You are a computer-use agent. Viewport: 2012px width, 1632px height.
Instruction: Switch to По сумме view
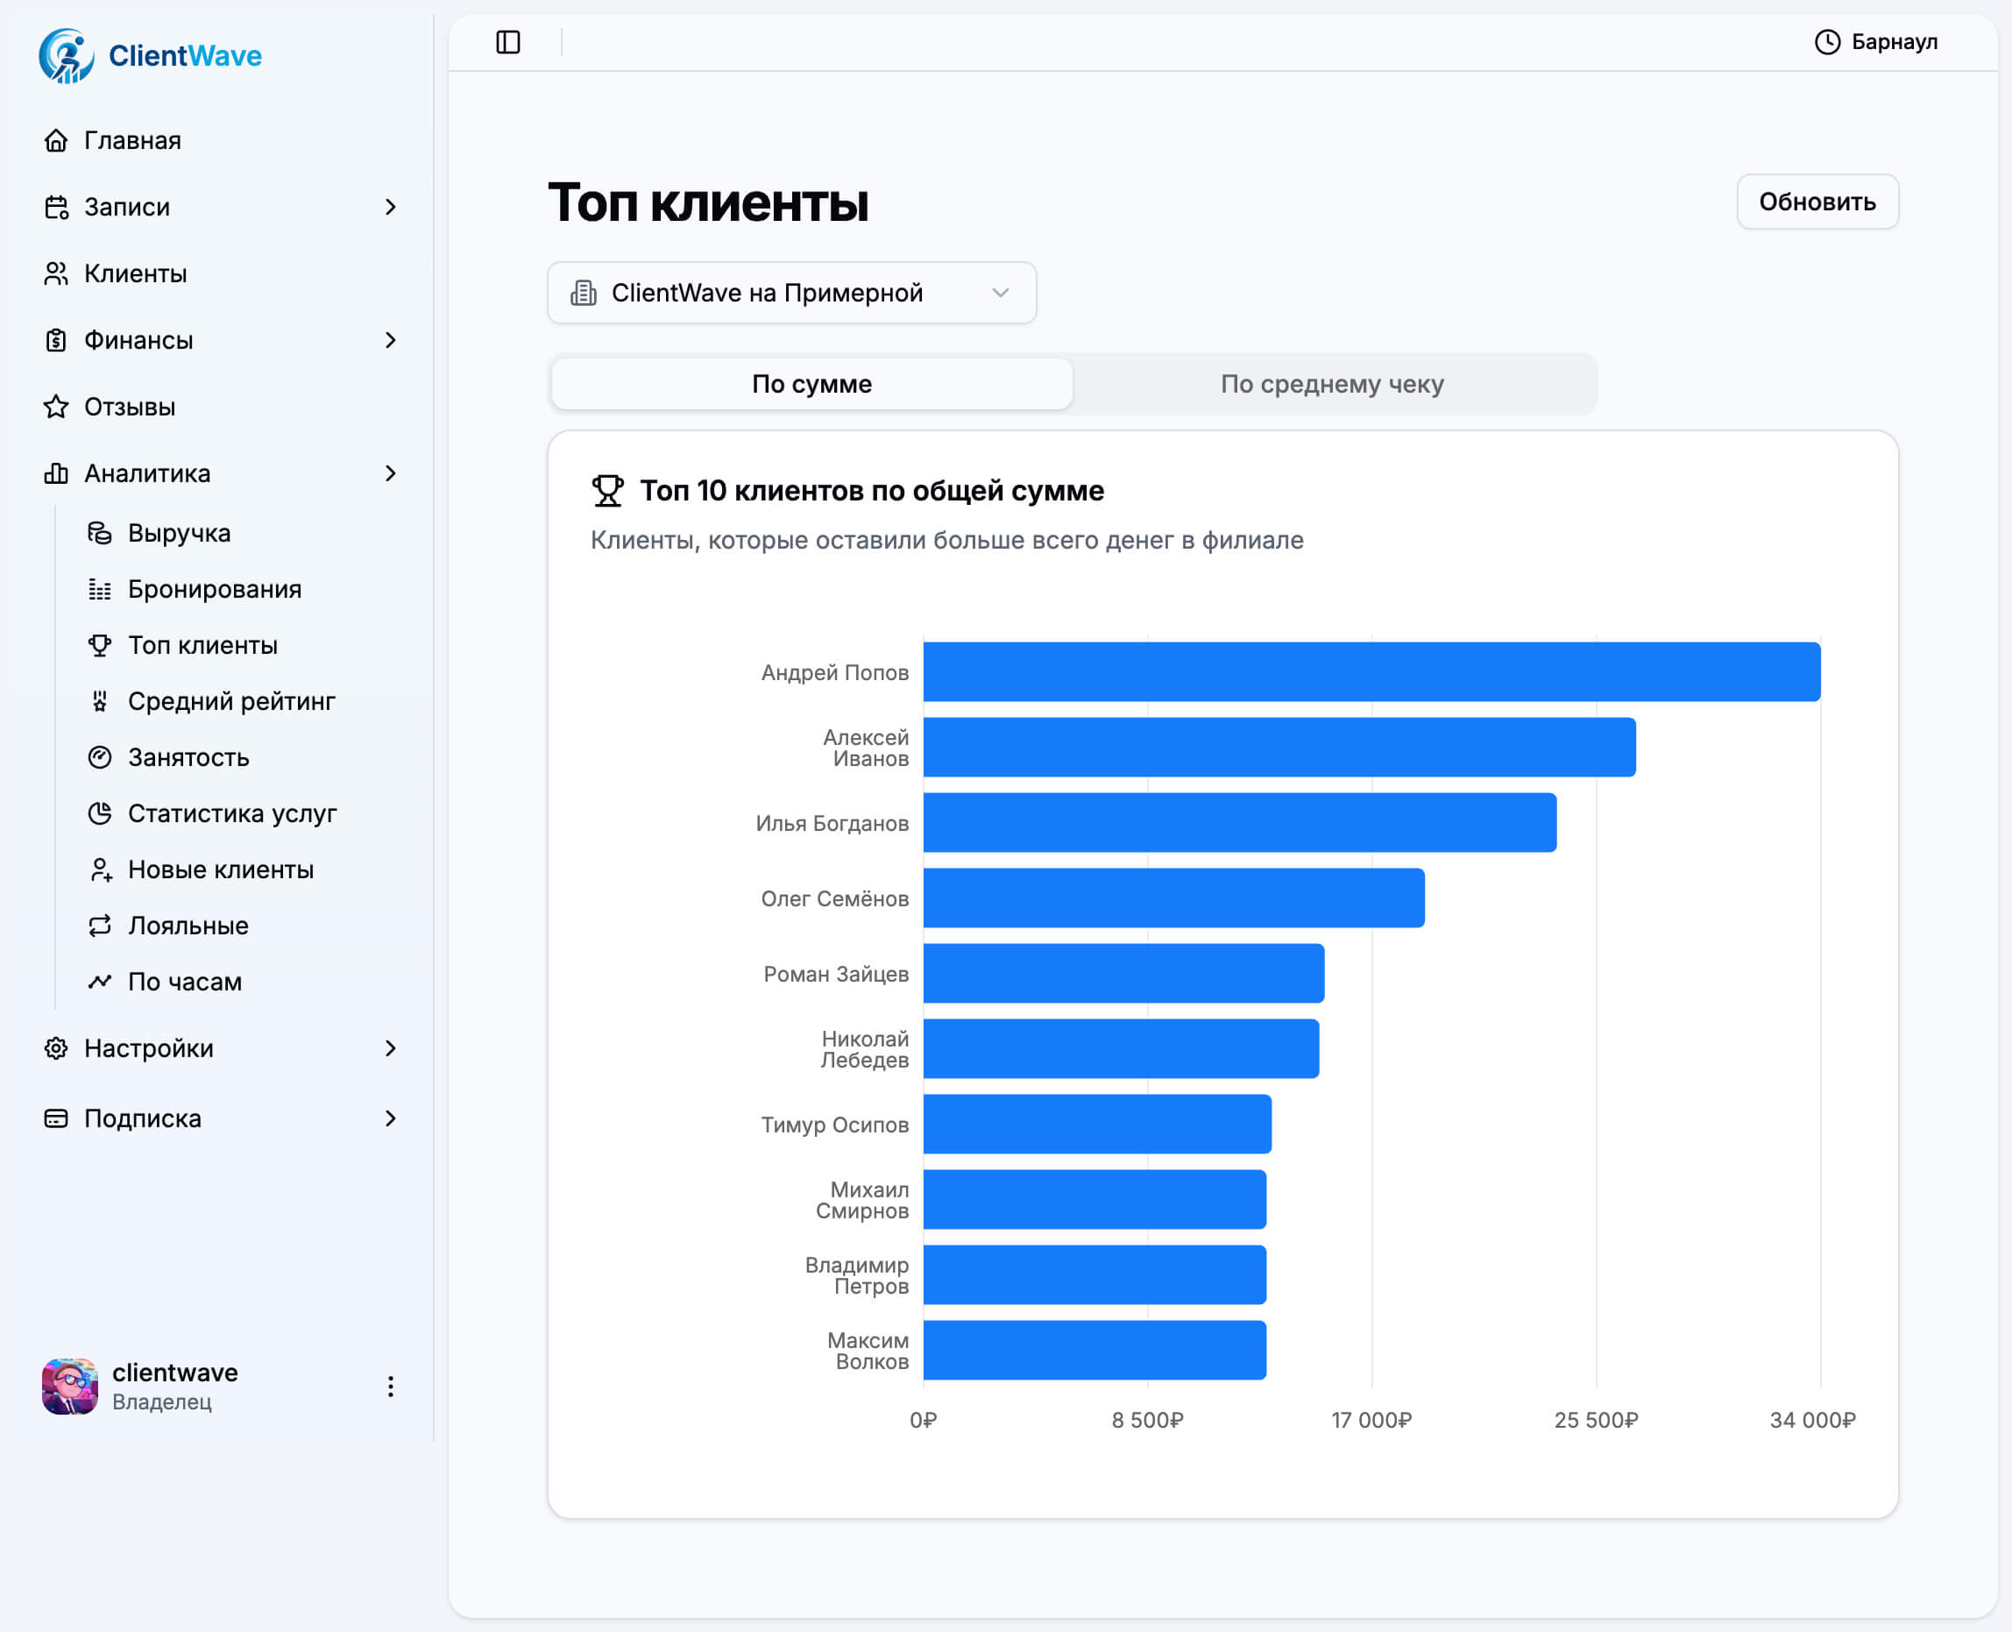811,384
